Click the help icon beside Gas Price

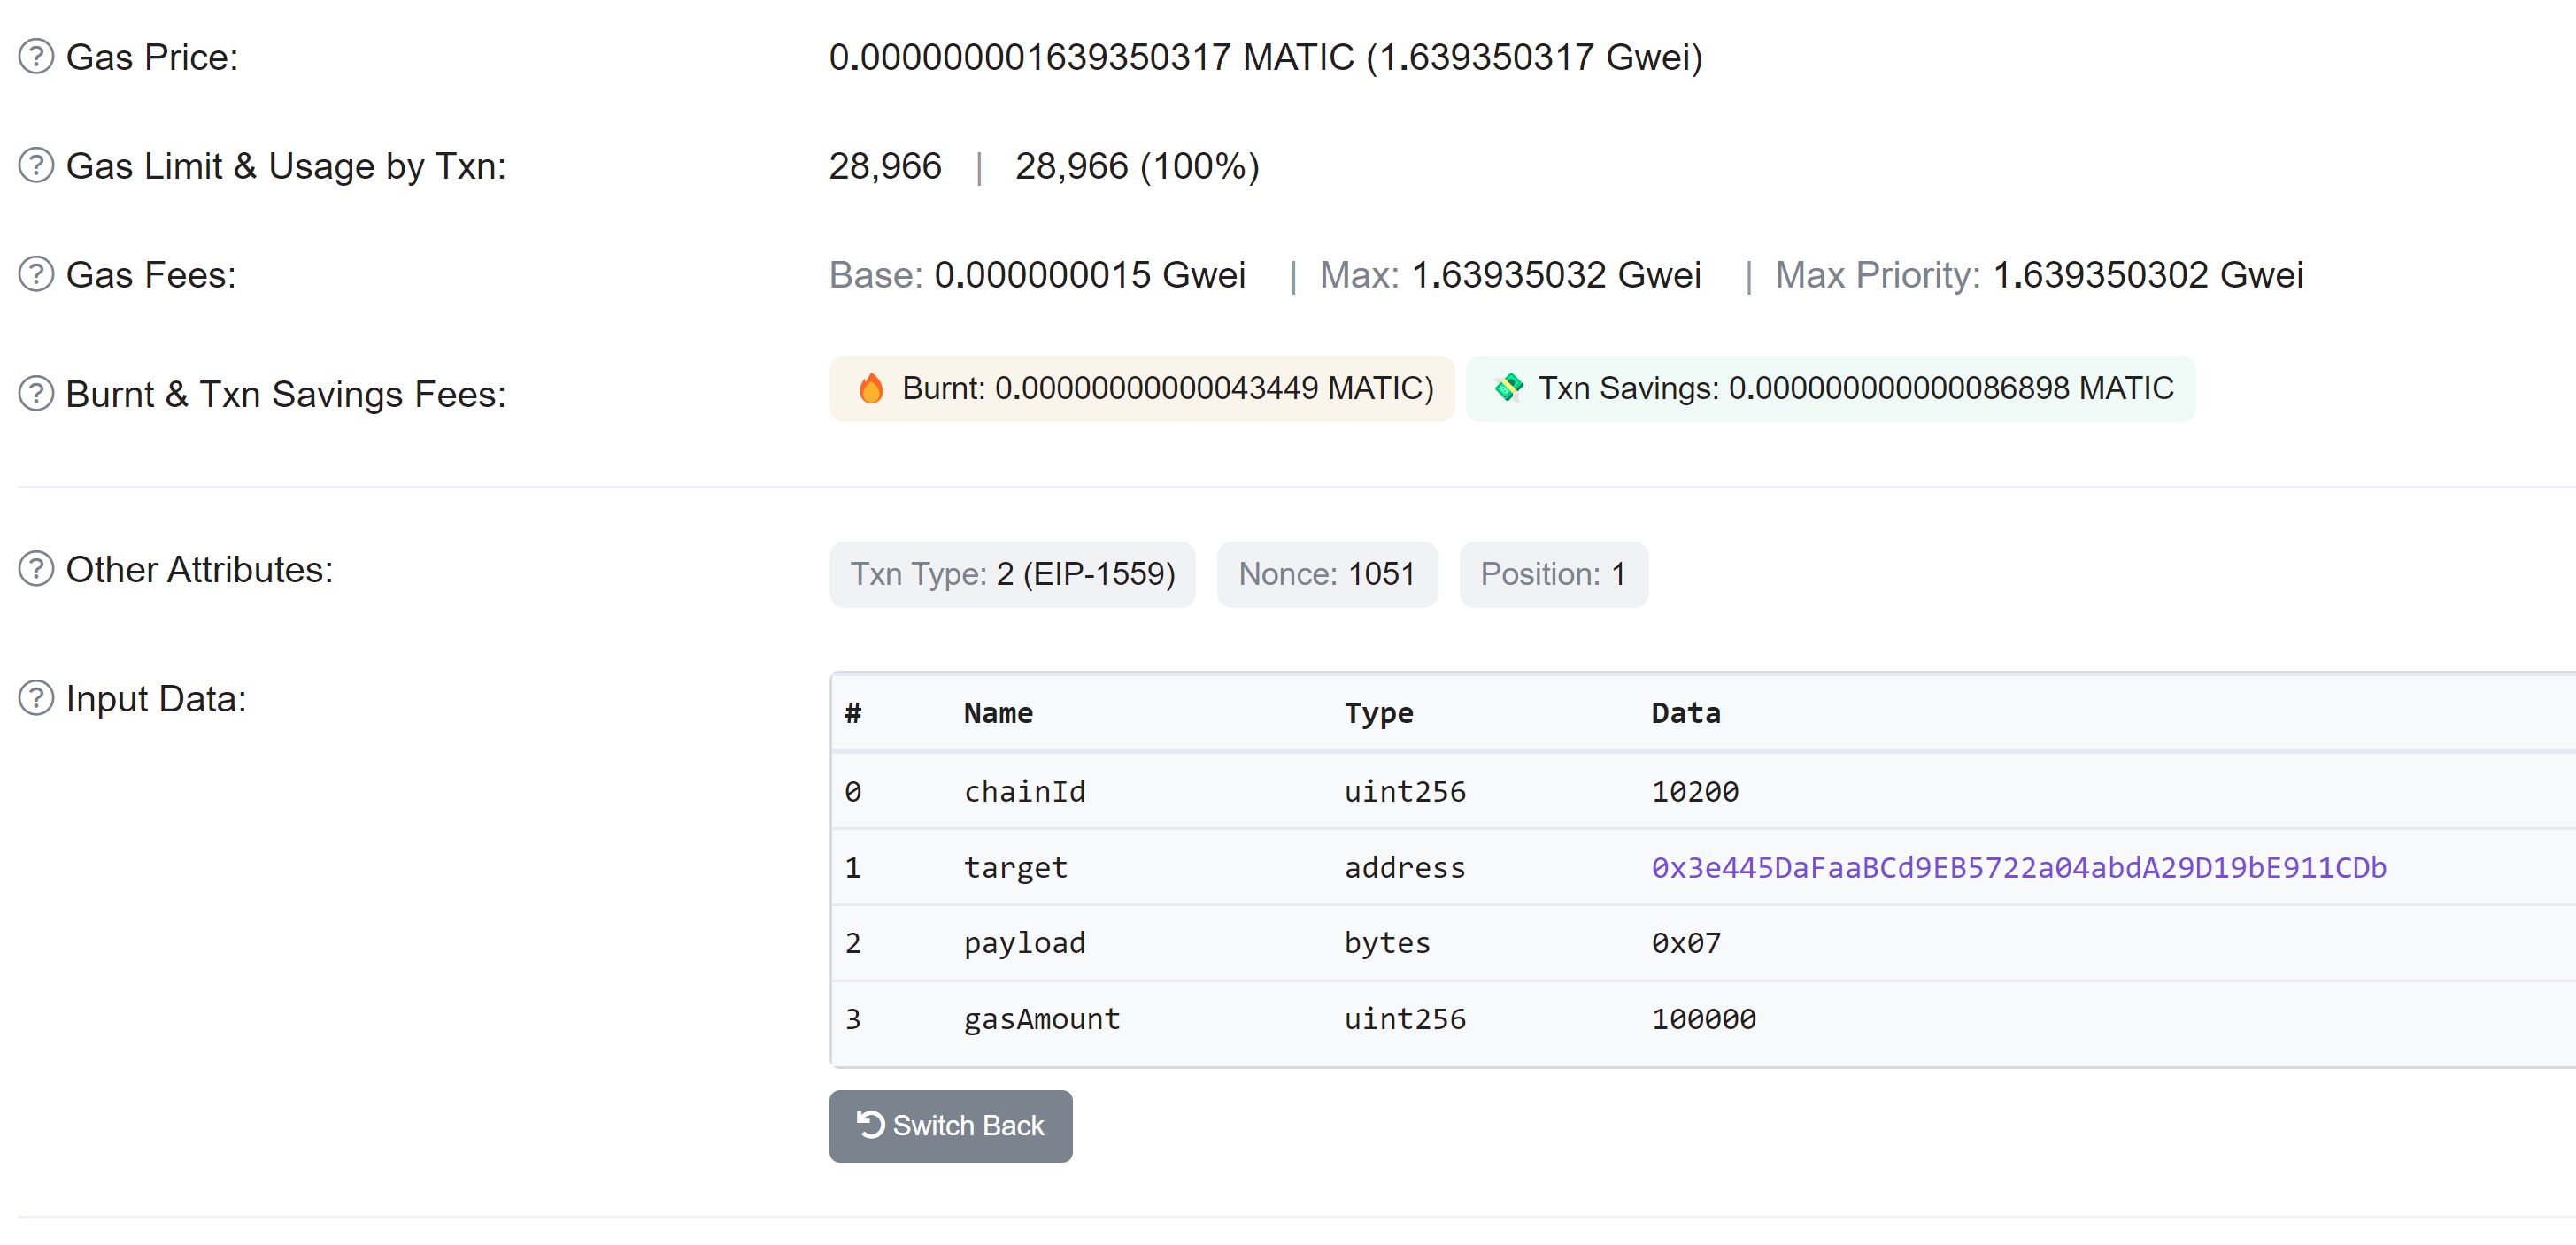[36, 57]
